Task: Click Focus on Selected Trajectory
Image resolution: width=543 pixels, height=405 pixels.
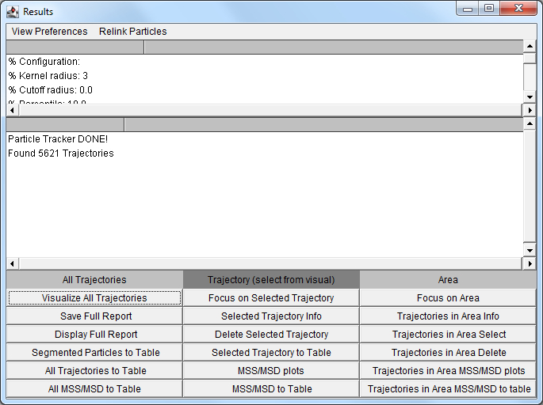Action: click(x=271, y=298)
